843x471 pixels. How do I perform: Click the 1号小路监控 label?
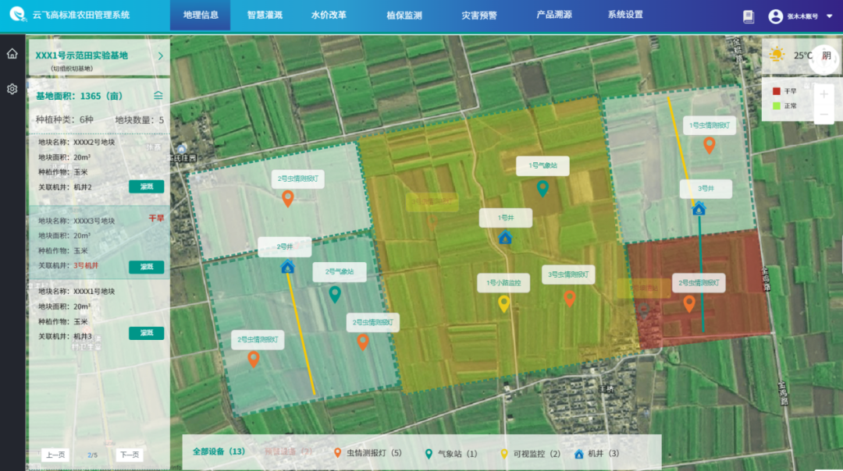(503, 283)
